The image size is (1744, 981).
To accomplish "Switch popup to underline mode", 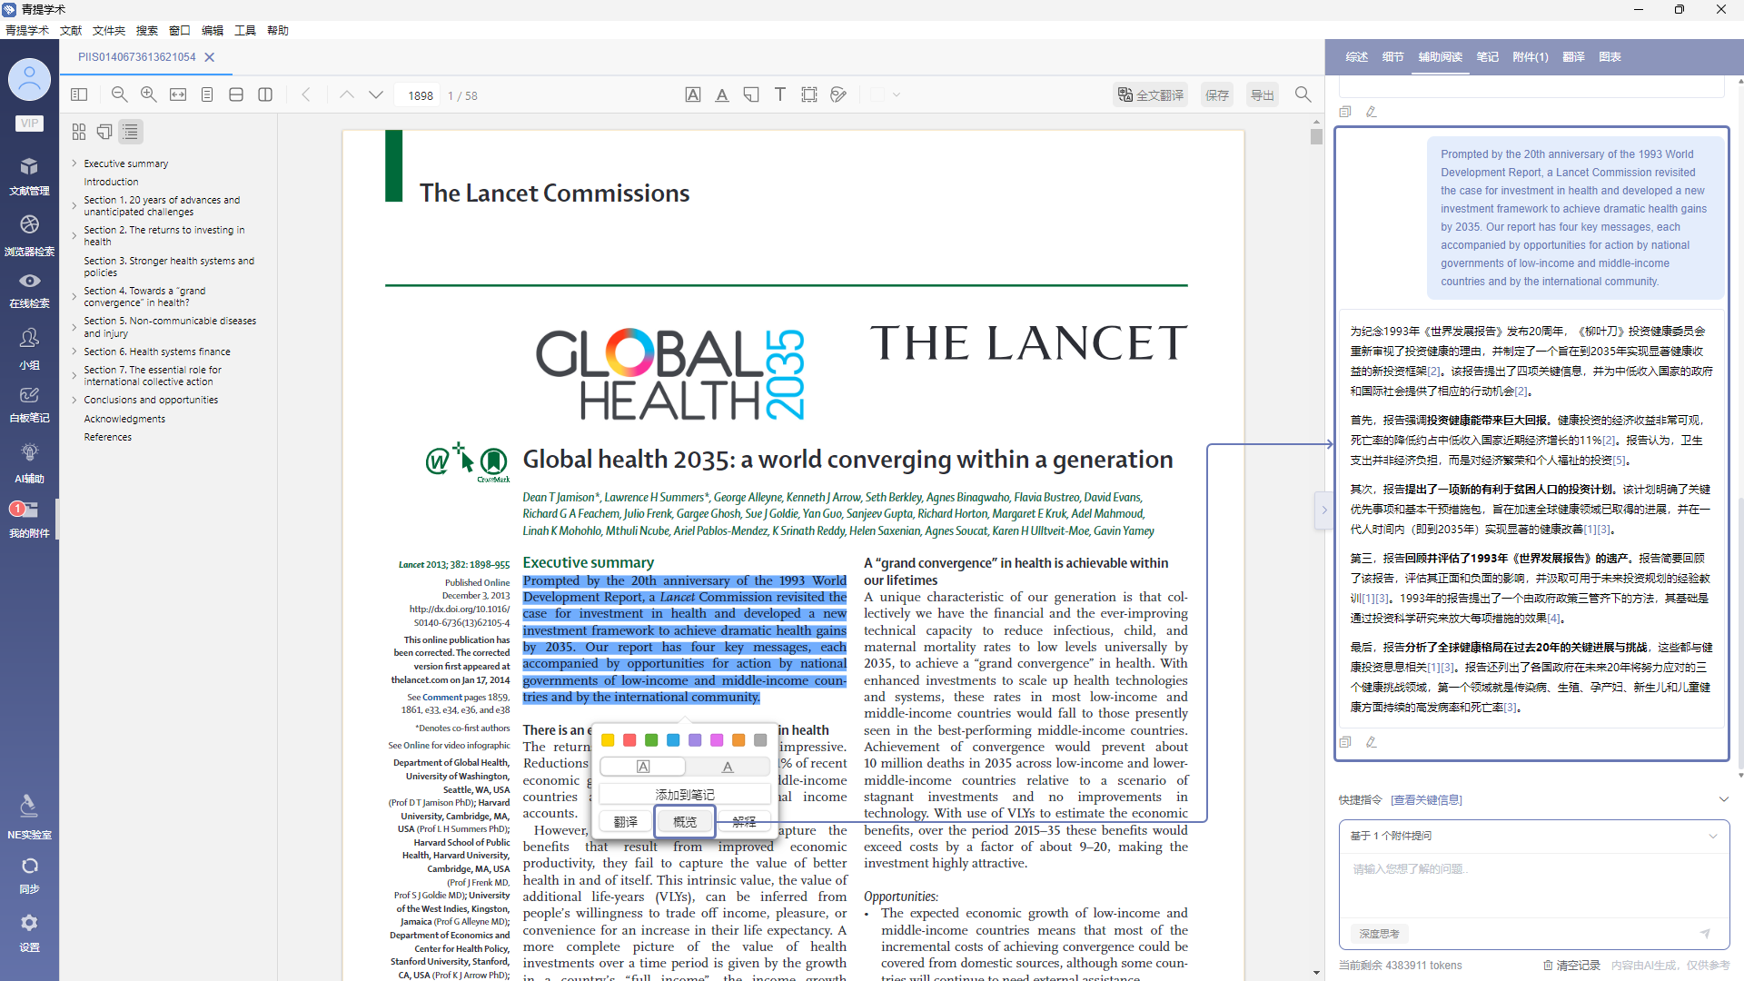I will (x=728, y=767).
